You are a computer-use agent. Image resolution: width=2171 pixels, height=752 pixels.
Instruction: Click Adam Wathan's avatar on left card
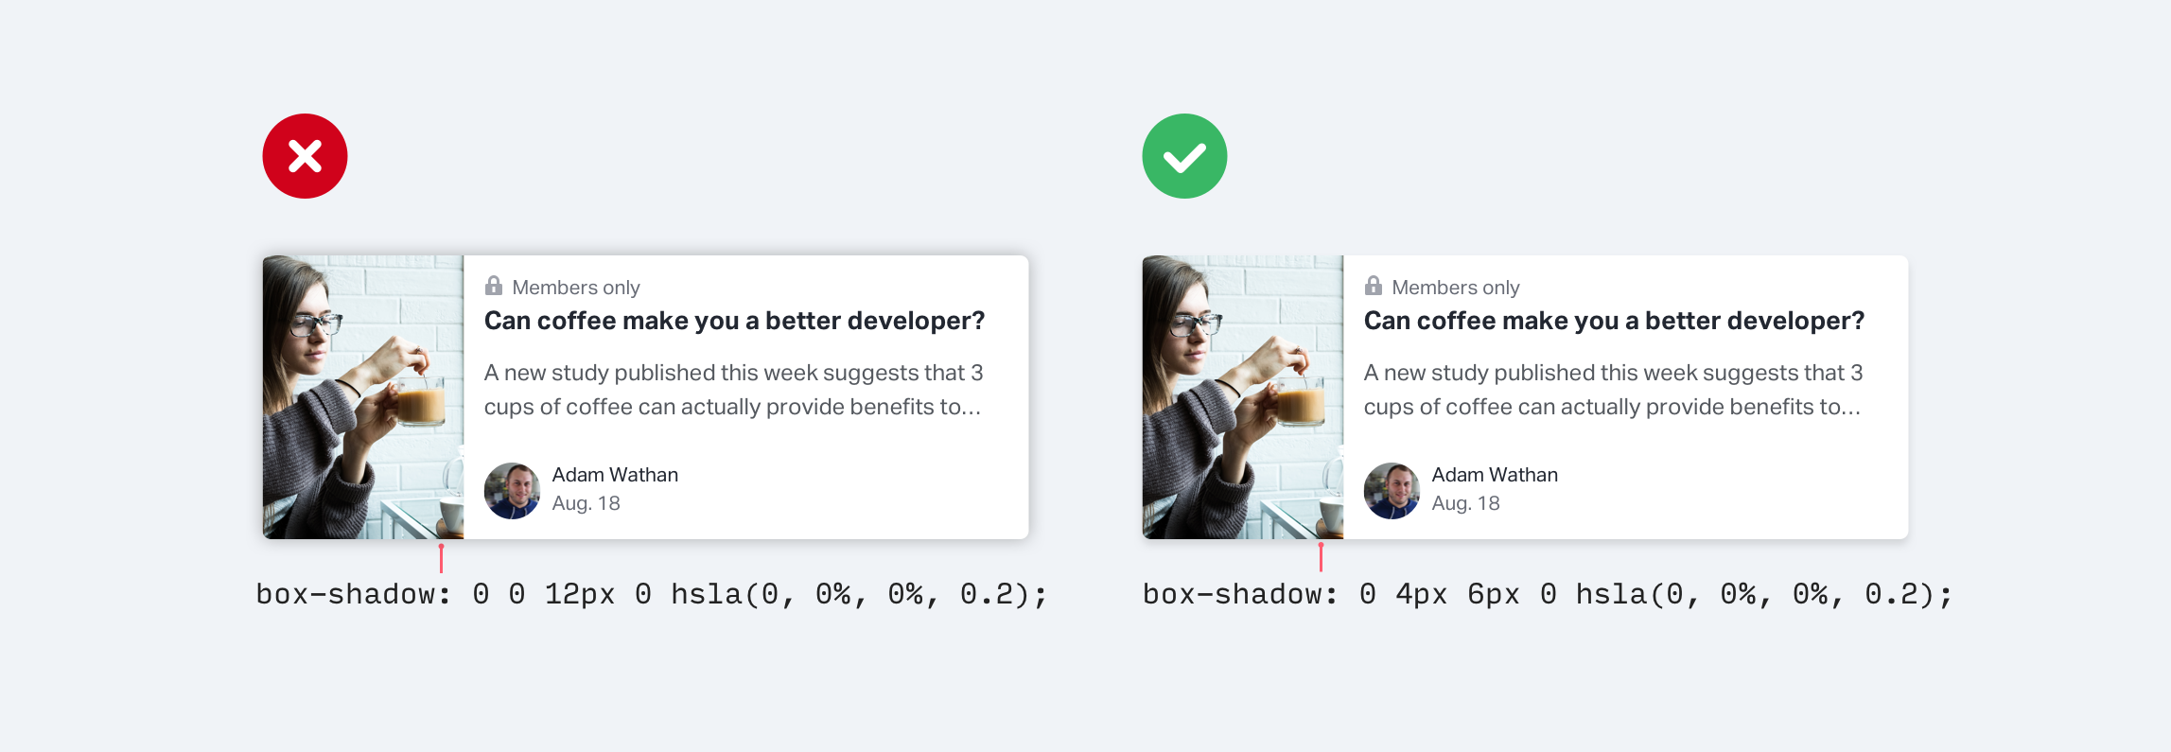click(512, 490)
